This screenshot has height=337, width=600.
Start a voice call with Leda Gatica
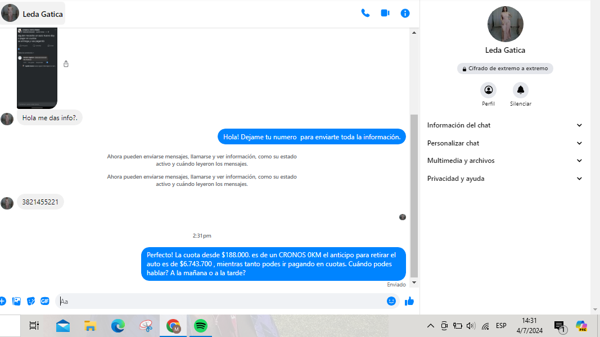coord(366,13)
